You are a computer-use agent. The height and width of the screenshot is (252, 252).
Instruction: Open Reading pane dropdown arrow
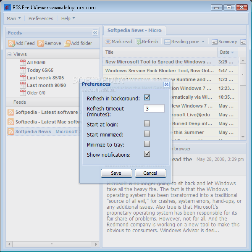pyautogui.click(x=203, y=42)
